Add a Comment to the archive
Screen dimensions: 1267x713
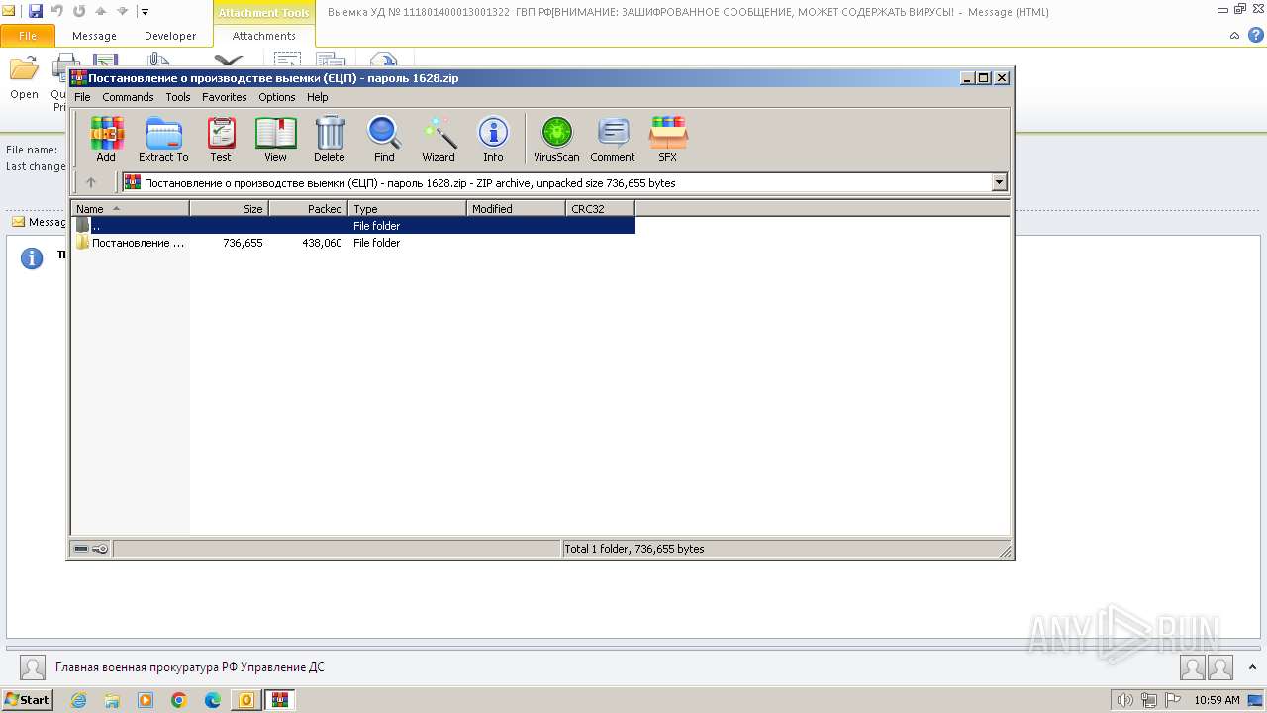click(x=613, y=139)
